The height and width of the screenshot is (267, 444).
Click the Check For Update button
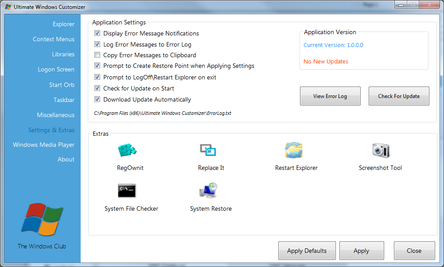coord(399,96)
